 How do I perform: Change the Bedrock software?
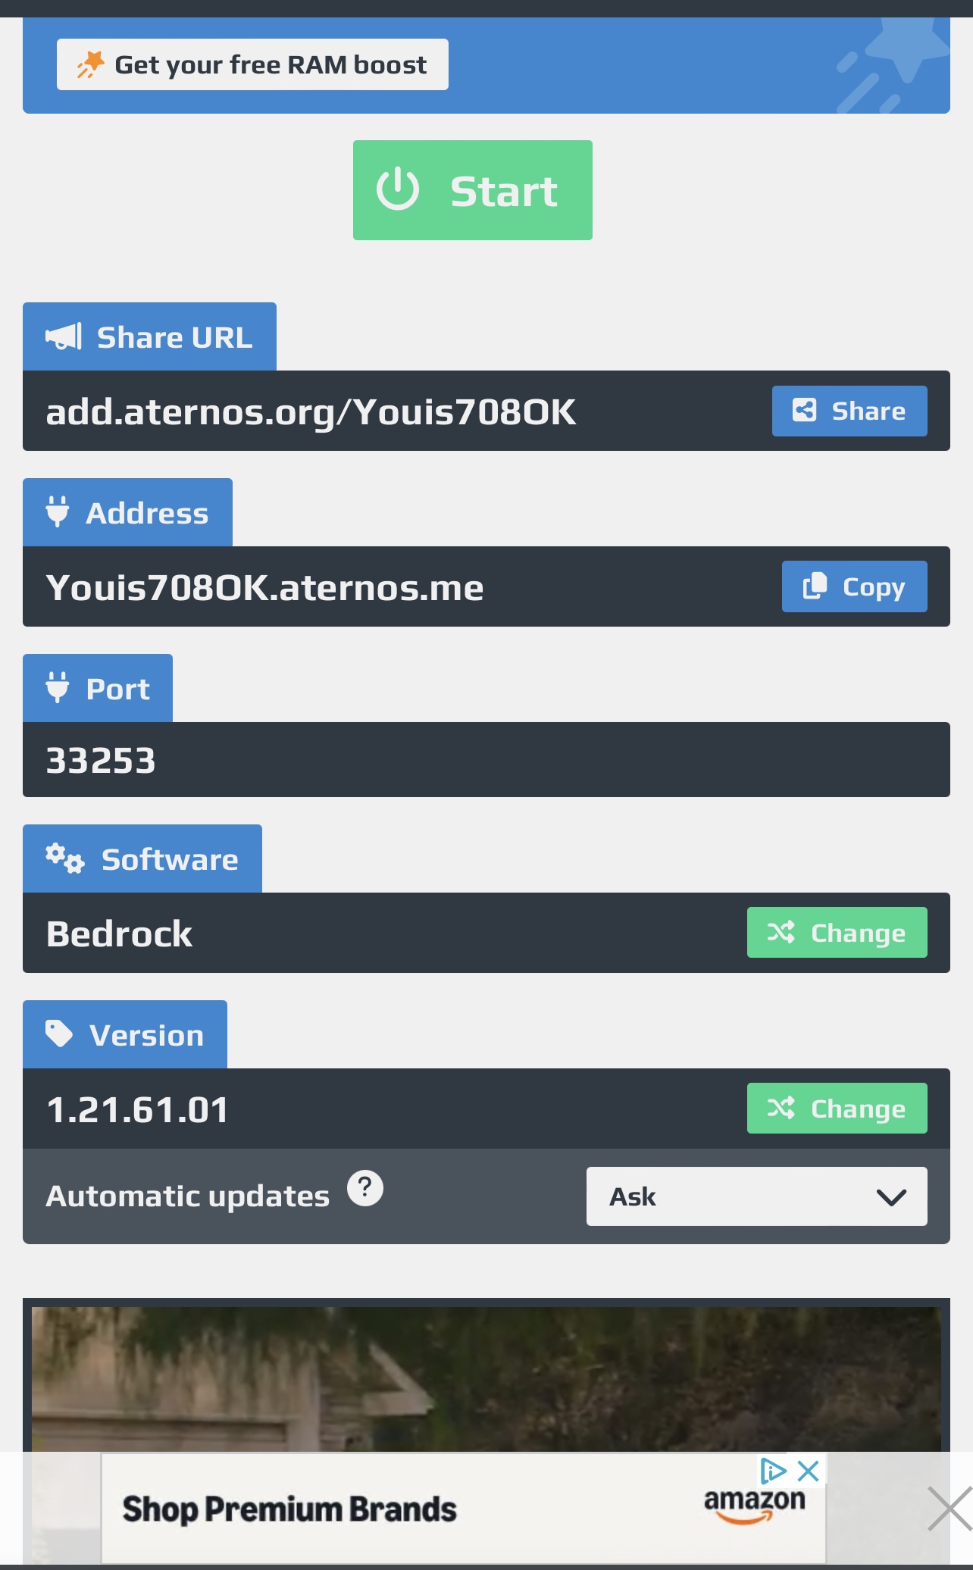click(837, 933)
